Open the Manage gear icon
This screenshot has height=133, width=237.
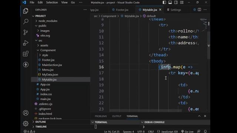[x=26, y=124]
